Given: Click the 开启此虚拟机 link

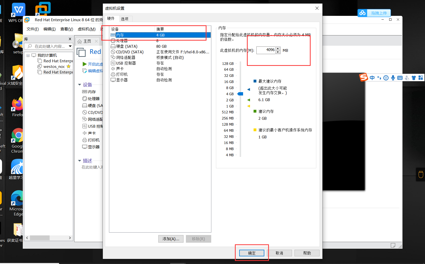Looking at the screenshot, I should pos(95,64).
